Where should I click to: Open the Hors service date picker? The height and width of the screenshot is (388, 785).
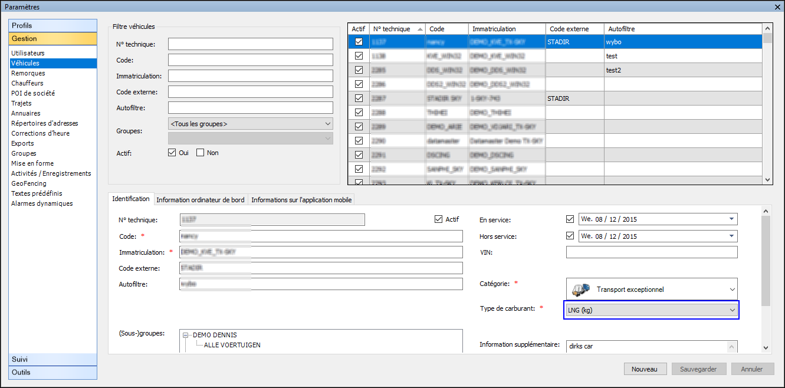click(732, 236)
